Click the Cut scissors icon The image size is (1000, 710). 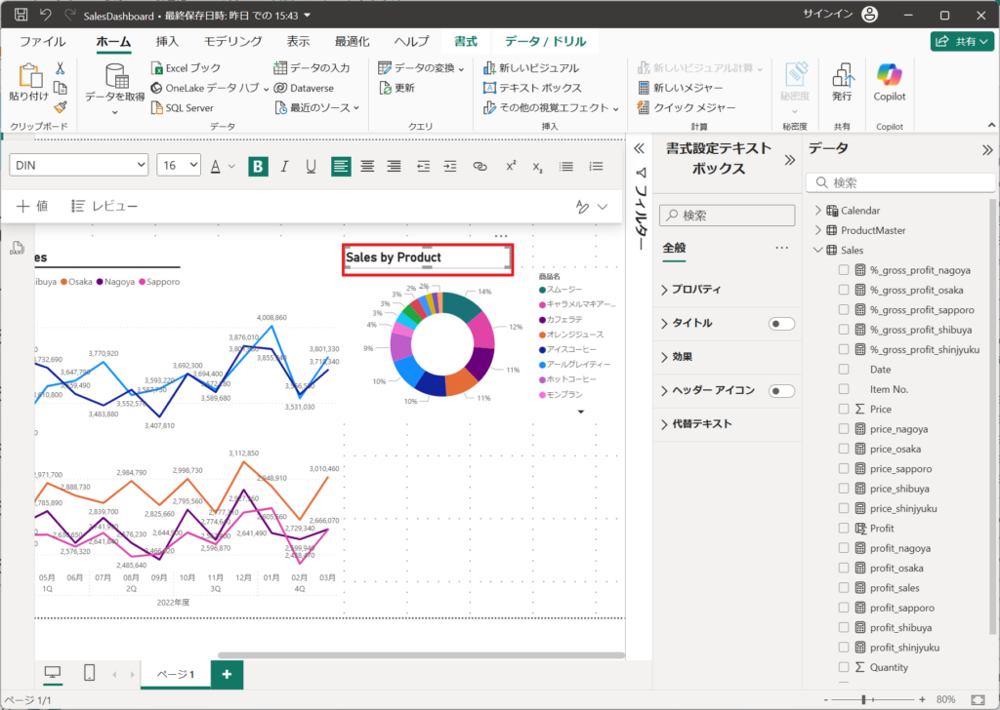point(60,68)
